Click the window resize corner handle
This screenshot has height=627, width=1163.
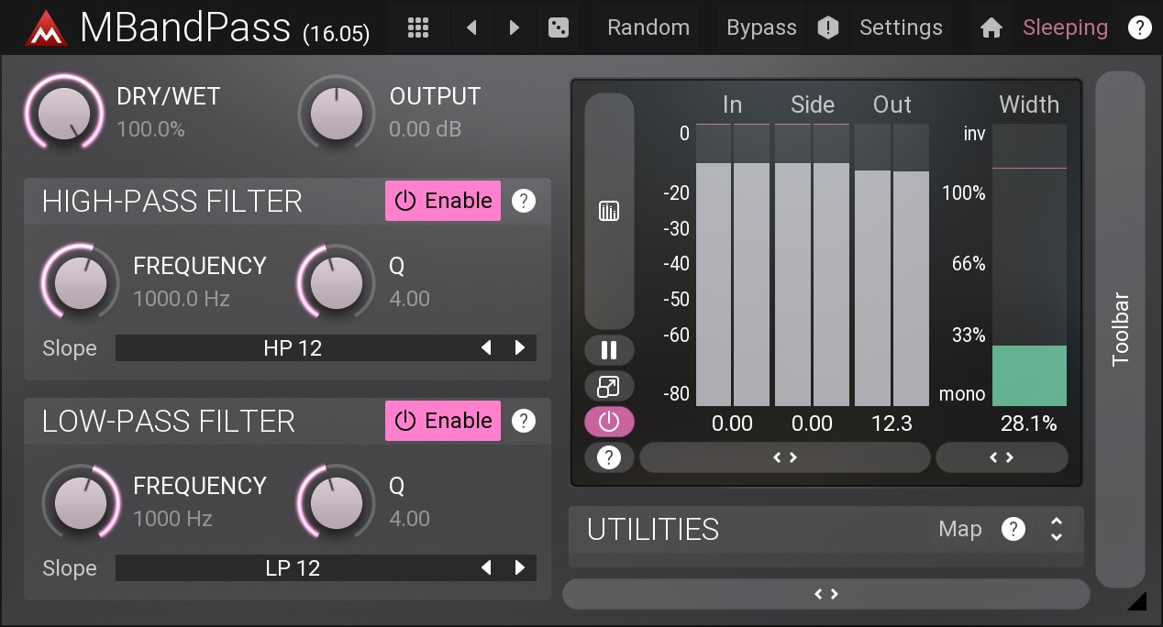(x=1136, y=601)
